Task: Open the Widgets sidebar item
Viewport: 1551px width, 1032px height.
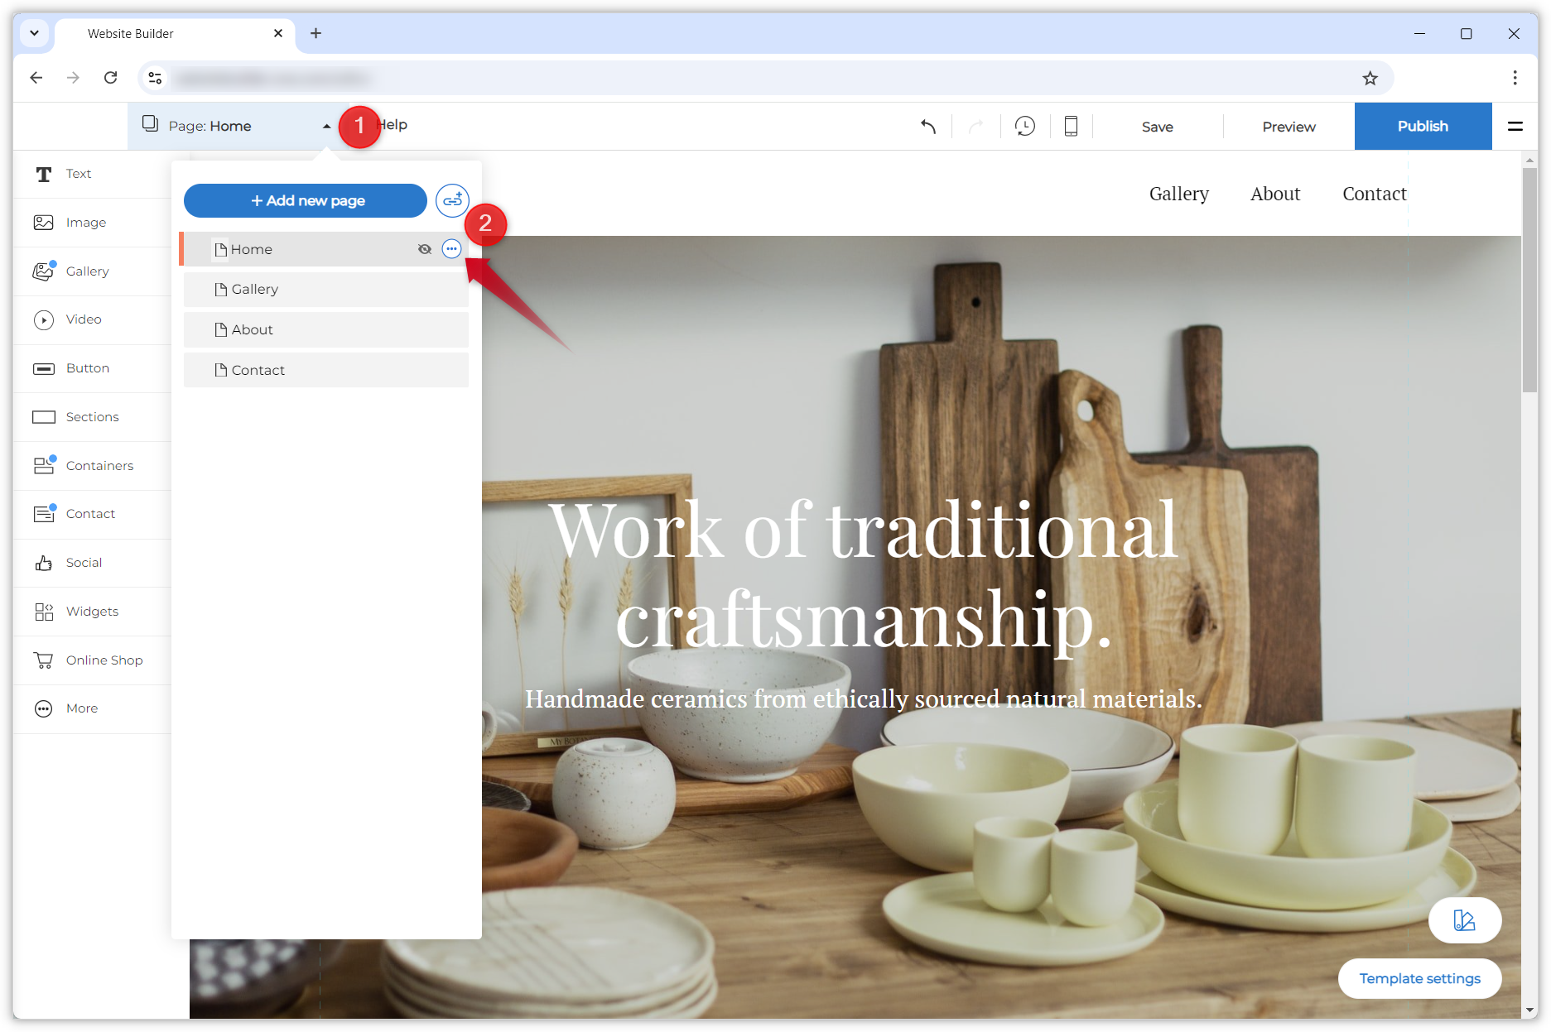Action: click(91, 612)
